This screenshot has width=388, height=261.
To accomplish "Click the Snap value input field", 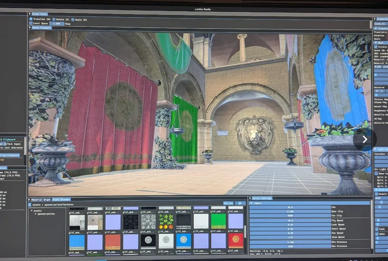I will [57, 23].
